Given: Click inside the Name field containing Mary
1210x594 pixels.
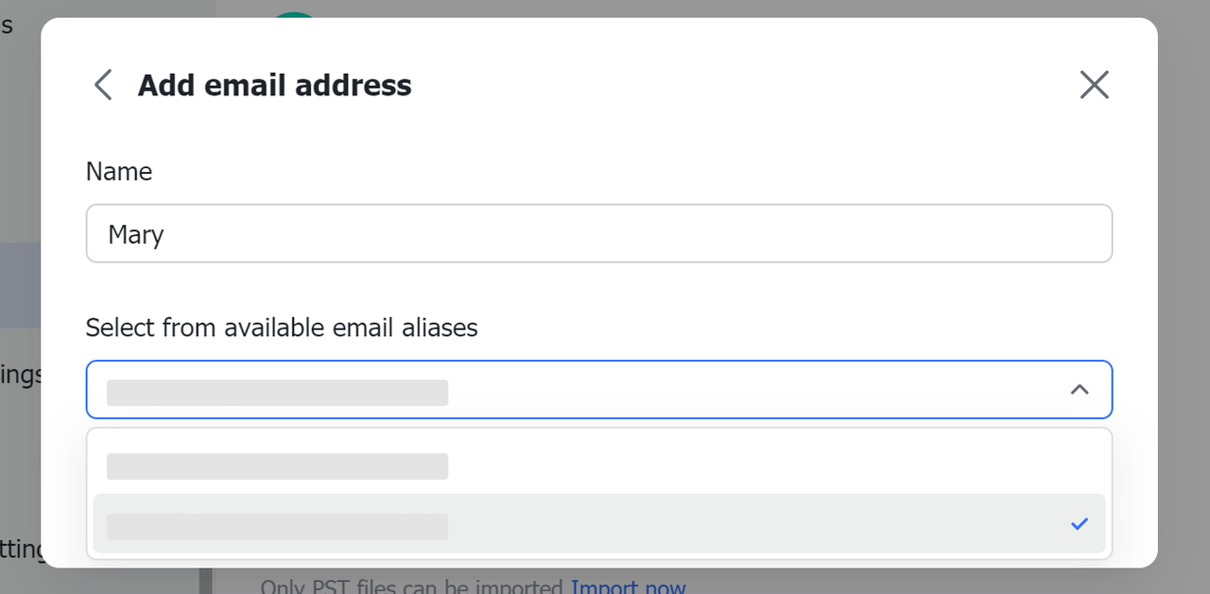Looking at the screenshot, I should (x=598, y=232).
